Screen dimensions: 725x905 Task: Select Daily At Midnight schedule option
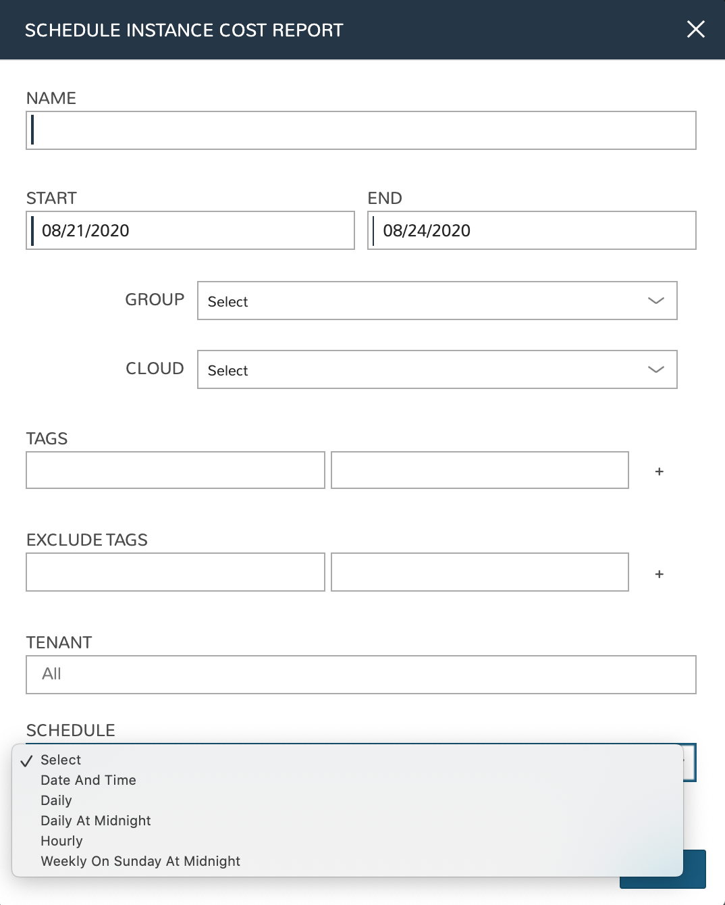click(95, 820)
